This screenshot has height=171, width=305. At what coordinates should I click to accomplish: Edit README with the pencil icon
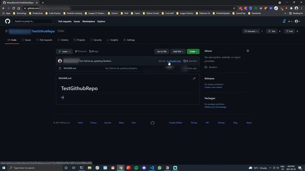pos(194,78)
